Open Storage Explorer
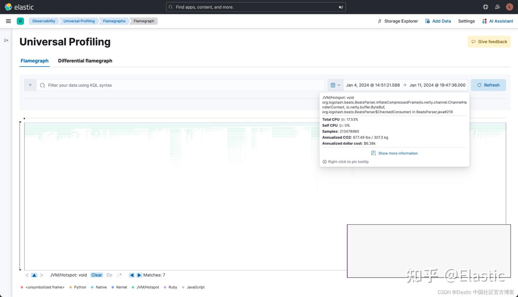The width and height of the screenshot is (518, 297). tap(398, 21)
